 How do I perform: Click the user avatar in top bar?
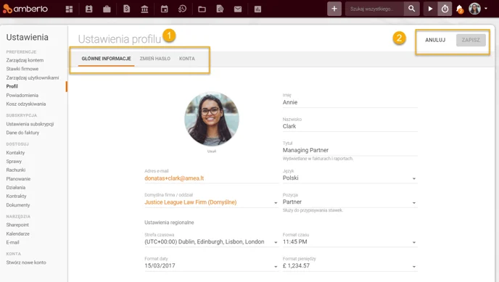coord(474,9)
